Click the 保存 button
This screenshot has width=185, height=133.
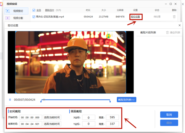pos(169,123)
